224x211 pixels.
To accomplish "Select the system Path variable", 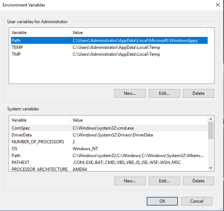I will click(16, 156).
